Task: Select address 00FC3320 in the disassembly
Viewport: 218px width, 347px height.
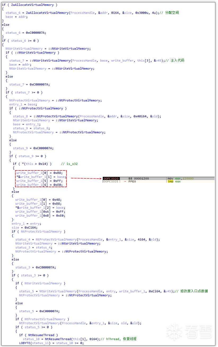Action: [x=111, y=178]
